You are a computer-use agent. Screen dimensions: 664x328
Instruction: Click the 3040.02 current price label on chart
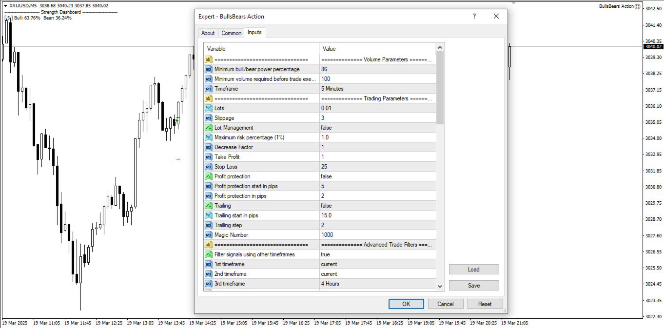pyautogui.click(x=653, y=47)
